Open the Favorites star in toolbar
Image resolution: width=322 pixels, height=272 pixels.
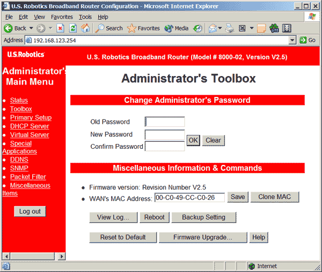143,28
